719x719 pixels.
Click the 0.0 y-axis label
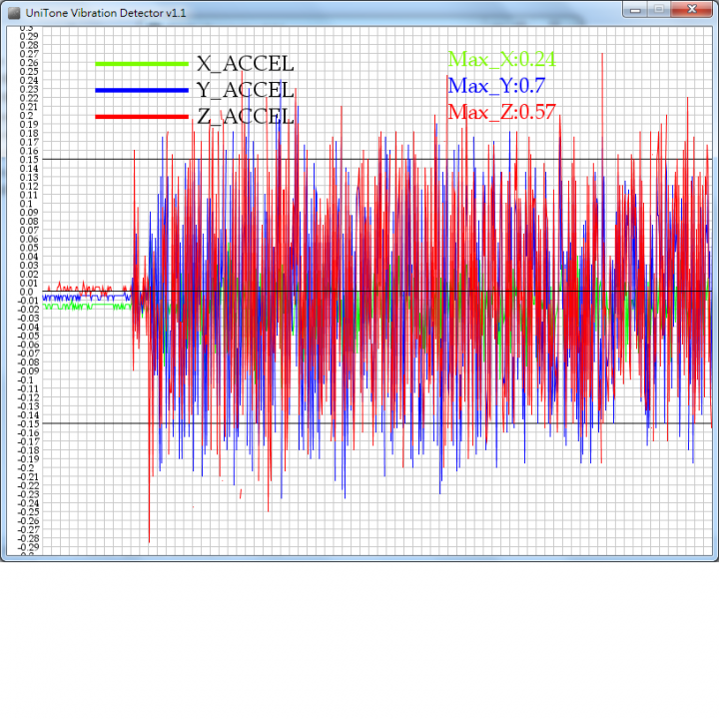click(x=27, y=292)
